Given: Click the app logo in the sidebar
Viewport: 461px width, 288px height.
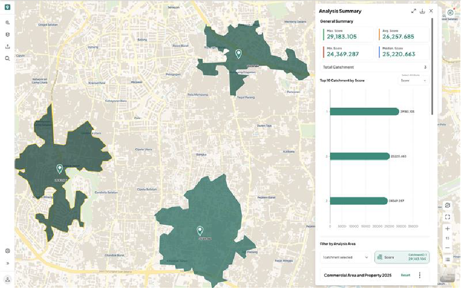Looking at the screenshot, I should click(x=7, y=7).
